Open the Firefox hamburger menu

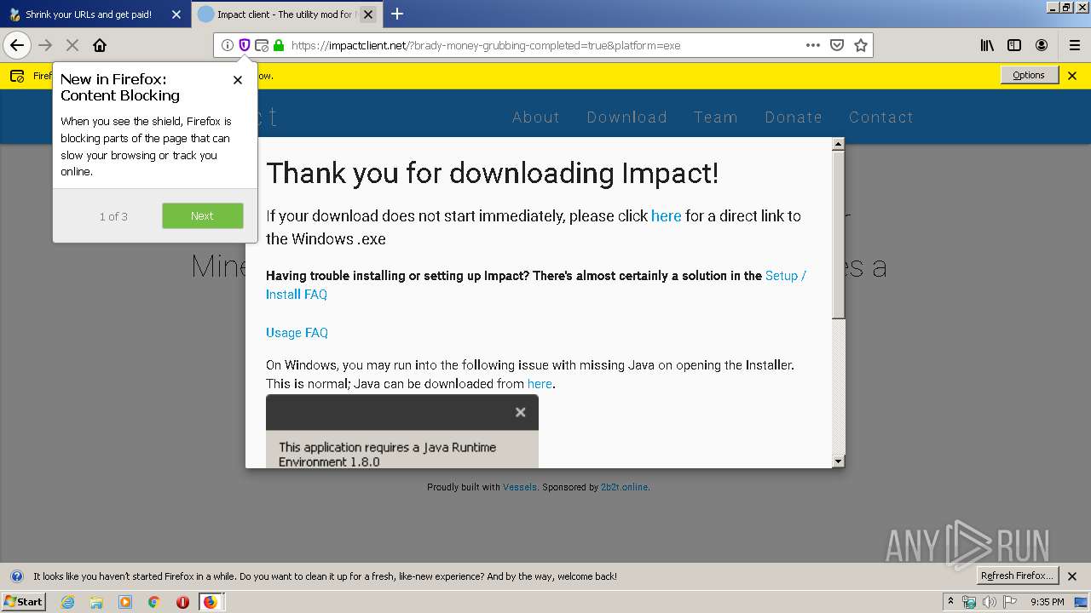click(1074, 45)
